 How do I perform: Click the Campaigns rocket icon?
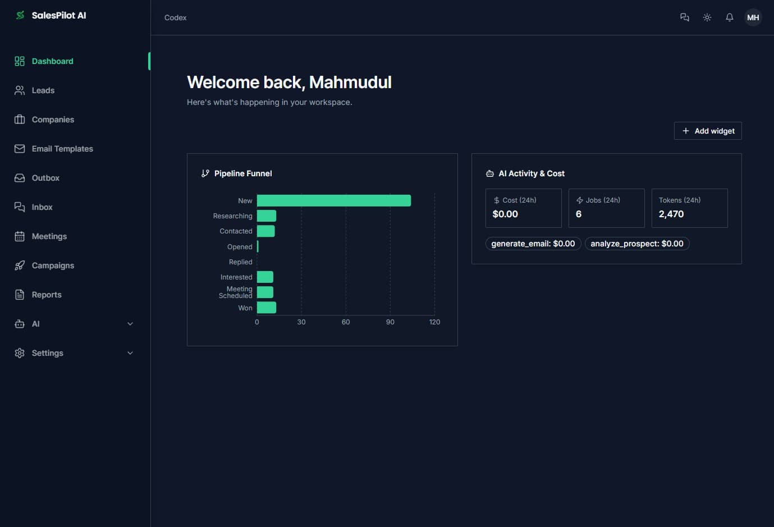click(20, 265)
